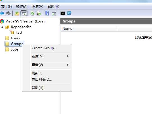Screen dimensions: 152x114
Task: Toggle the show/hide action pane icon
Action: pyautogui.click(x=54, y=13)
